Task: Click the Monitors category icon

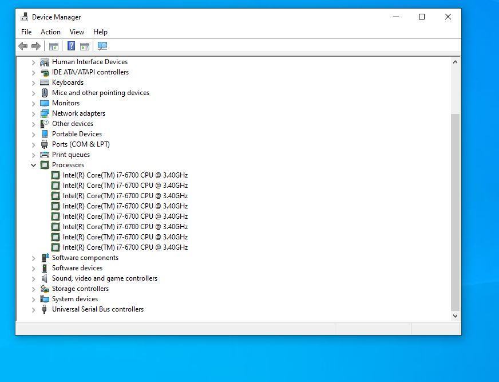Action: 45,103
